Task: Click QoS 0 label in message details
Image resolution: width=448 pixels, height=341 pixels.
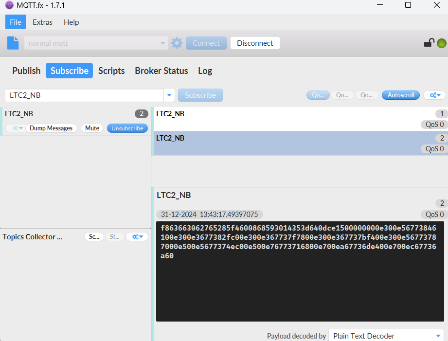Action: [x=434, y=215]
